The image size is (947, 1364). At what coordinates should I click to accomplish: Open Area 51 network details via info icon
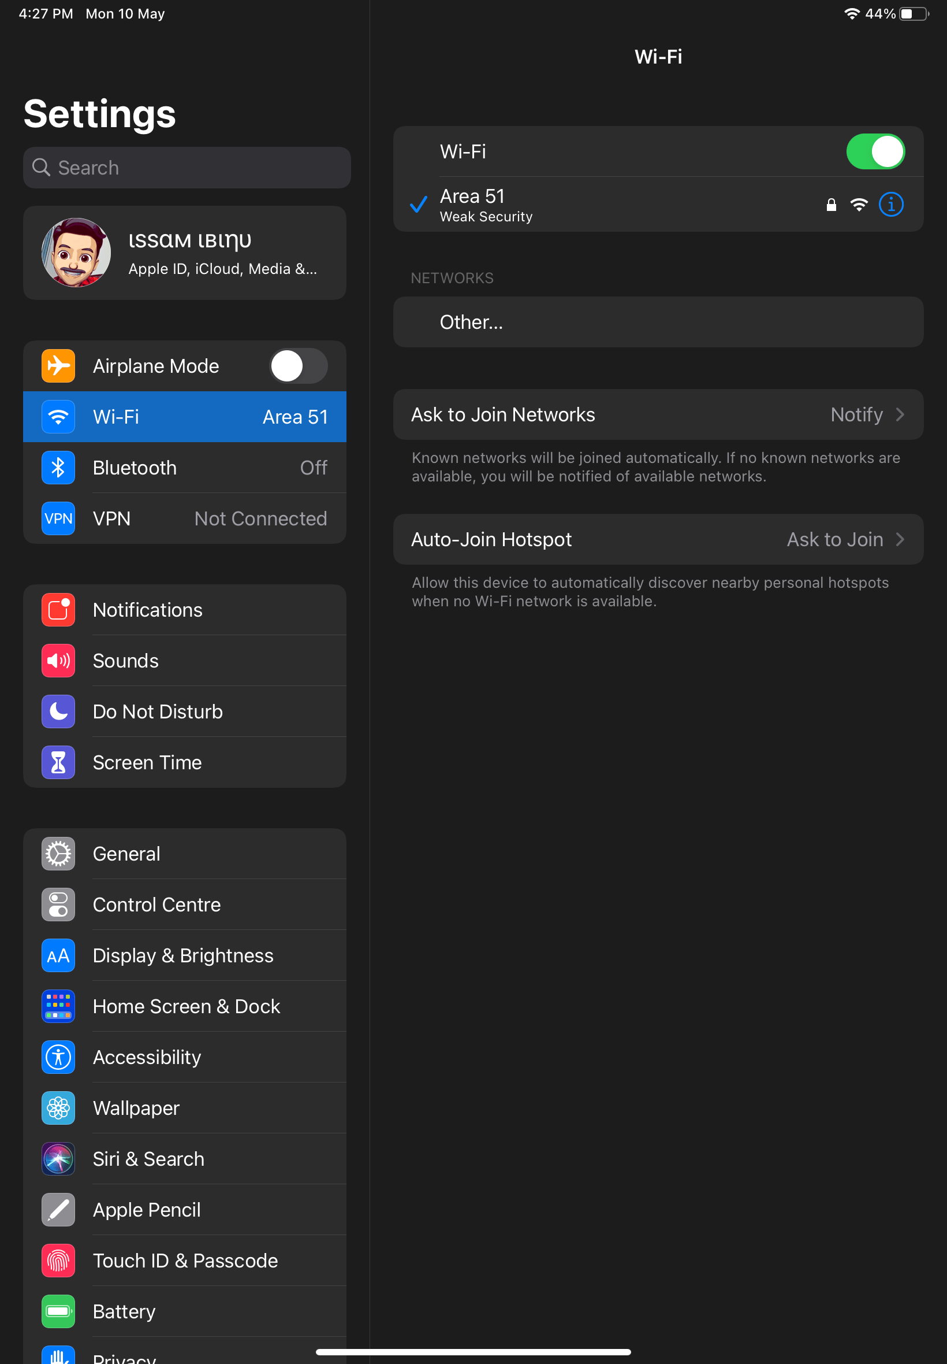point(890,204)
